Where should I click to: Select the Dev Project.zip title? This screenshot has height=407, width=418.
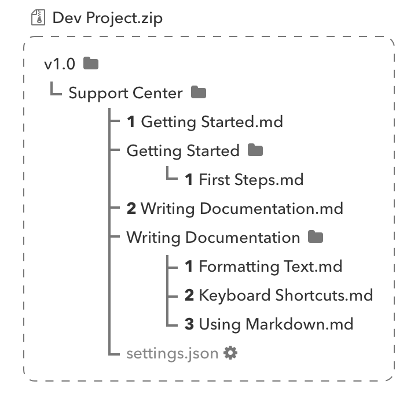coord(108,18)
